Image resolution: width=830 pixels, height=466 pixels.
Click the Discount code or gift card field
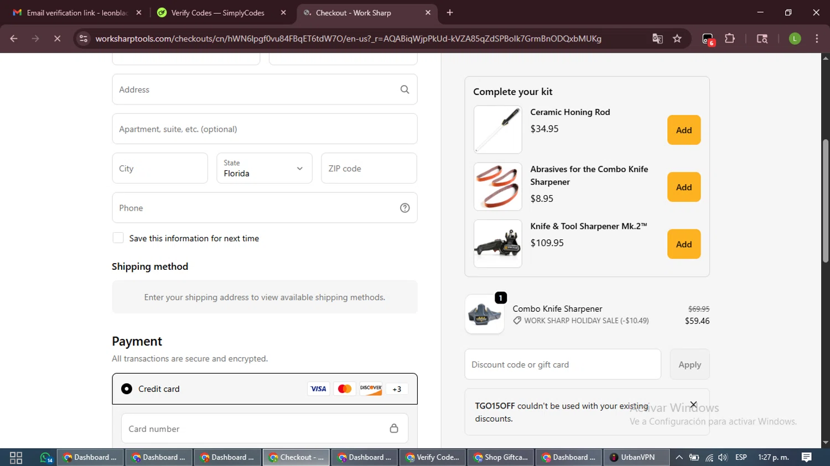[x=563, y=364]
